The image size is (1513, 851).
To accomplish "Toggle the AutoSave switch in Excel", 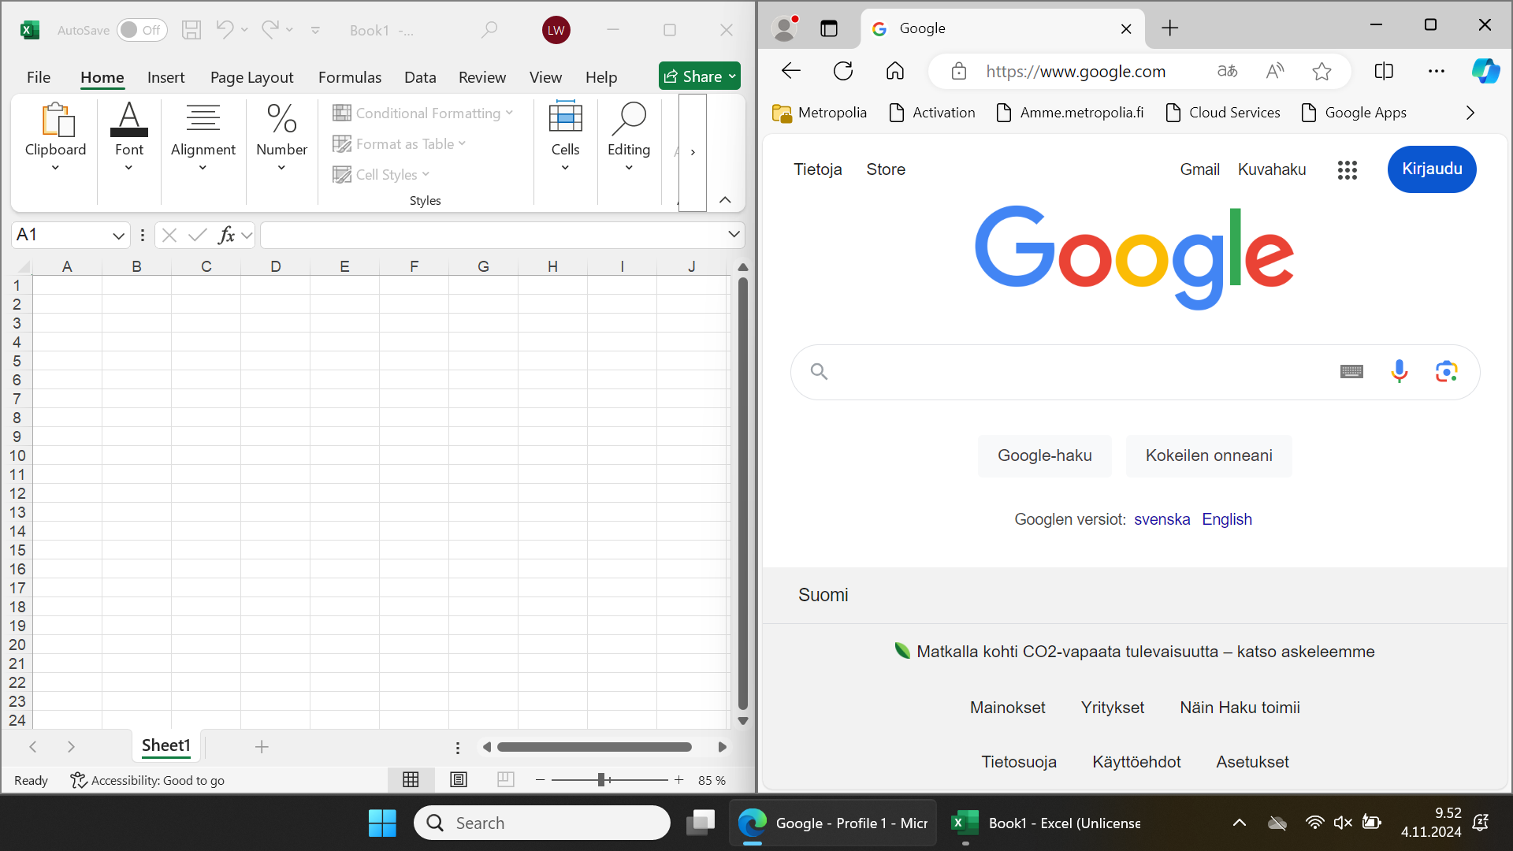I will tap(142, 30).
